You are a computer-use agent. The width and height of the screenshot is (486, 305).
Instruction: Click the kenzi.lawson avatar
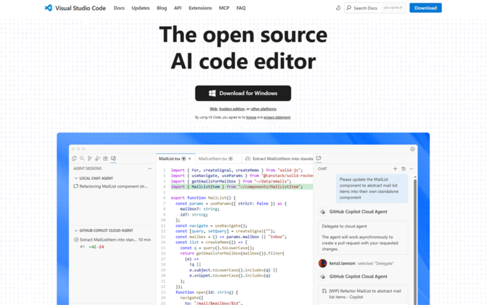coord(323,263)
